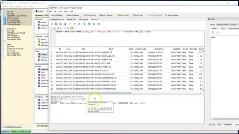The image size is (239, 134).
Task: Click the execute all SQL play icon
Action: click(70, 24)
